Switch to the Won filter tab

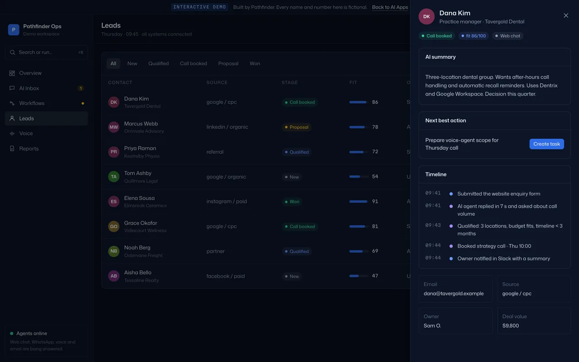[255, 63]
